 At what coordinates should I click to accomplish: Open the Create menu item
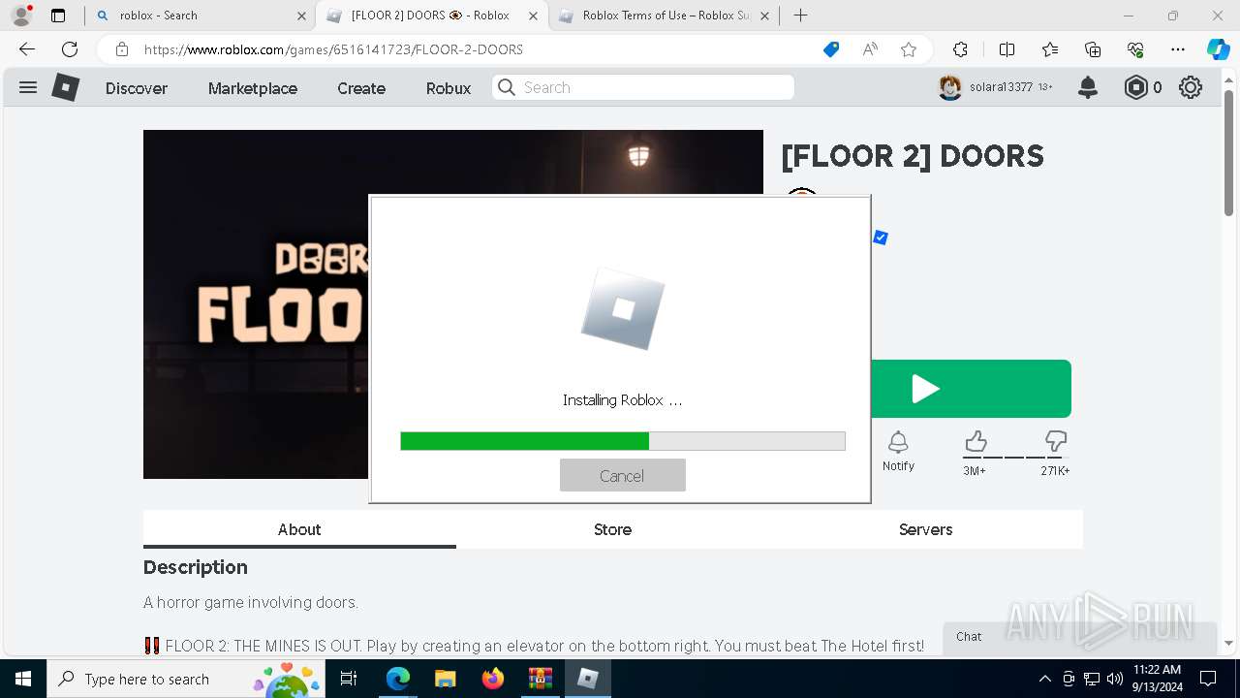click(x=361, y=87)
